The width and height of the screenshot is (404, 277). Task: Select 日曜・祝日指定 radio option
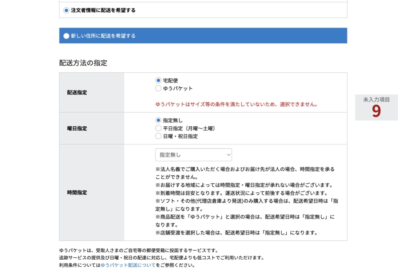coord(159,136)
